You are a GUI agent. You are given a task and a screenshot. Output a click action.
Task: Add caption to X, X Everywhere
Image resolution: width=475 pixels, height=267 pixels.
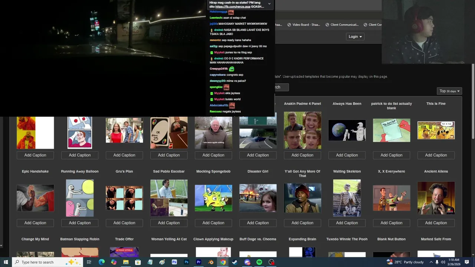coord(392,223)
